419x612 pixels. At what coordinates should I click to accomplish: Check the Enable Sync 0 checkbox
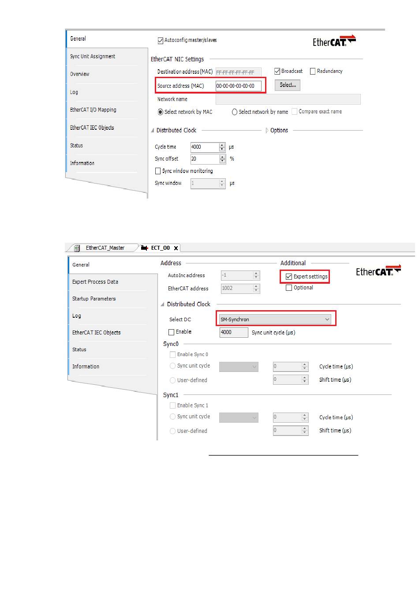tap(173, 354)
